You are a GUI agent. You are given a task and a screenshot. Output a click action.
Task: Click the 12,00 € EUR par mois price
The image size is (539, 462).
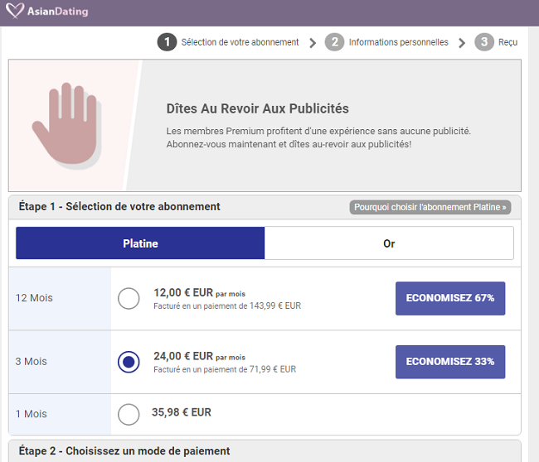pos(199,293)
